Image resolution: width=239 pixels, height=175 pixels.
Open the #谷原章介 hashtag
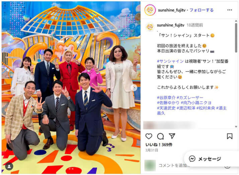click(x=166, y=97)
